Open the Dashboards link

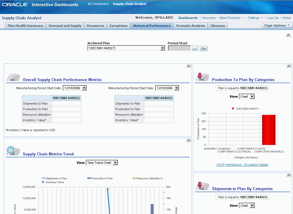click(188, 18)
